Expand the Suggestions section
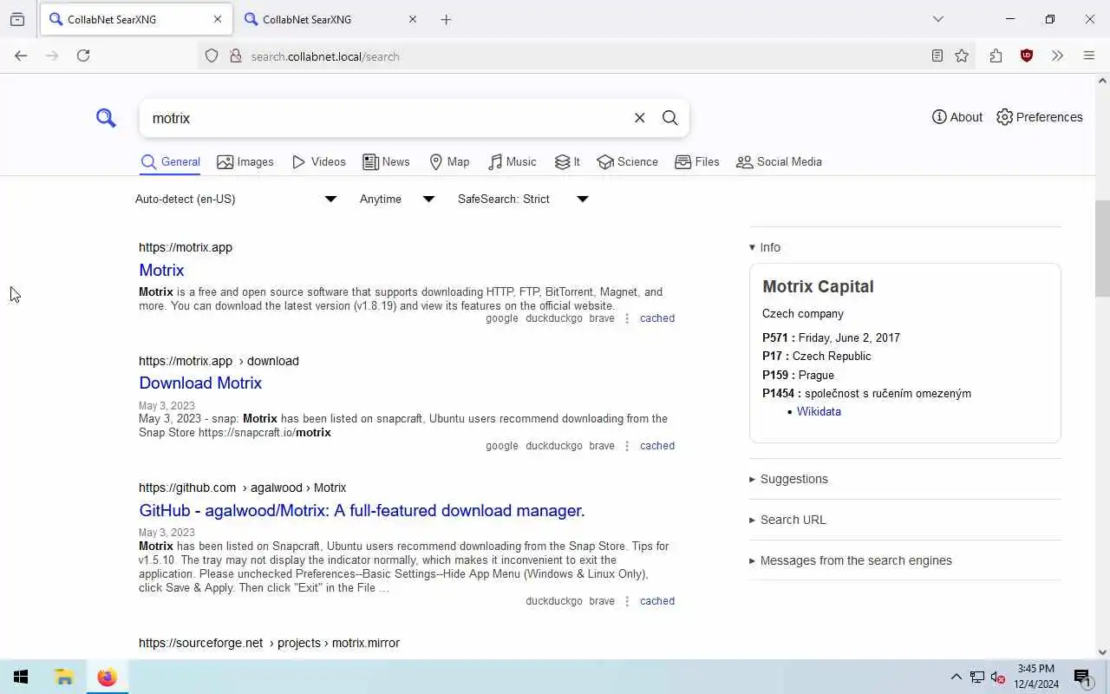The image size is (1110, 694). tap(788, 479)
